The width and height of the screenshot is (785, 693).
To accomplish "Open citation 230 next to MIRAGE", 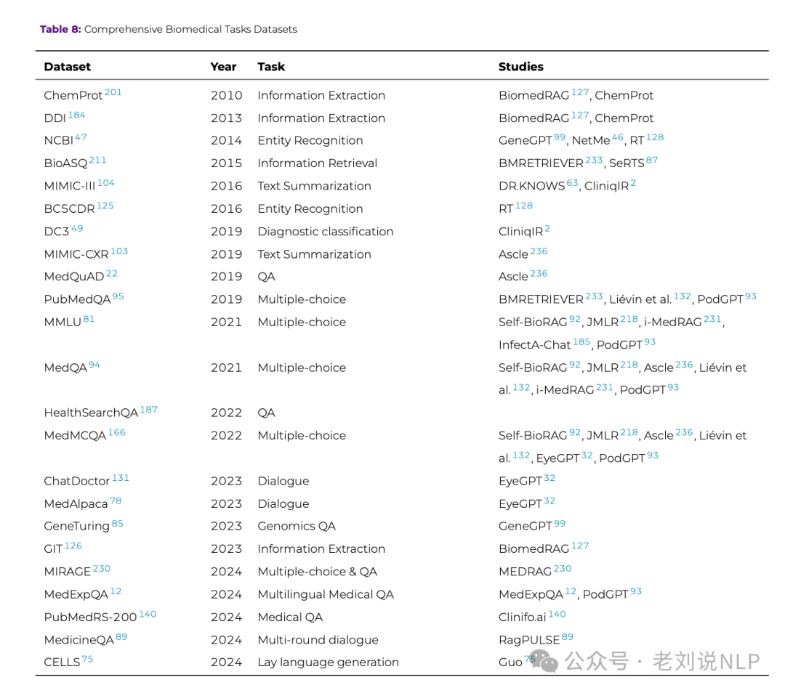I will 102,568.
